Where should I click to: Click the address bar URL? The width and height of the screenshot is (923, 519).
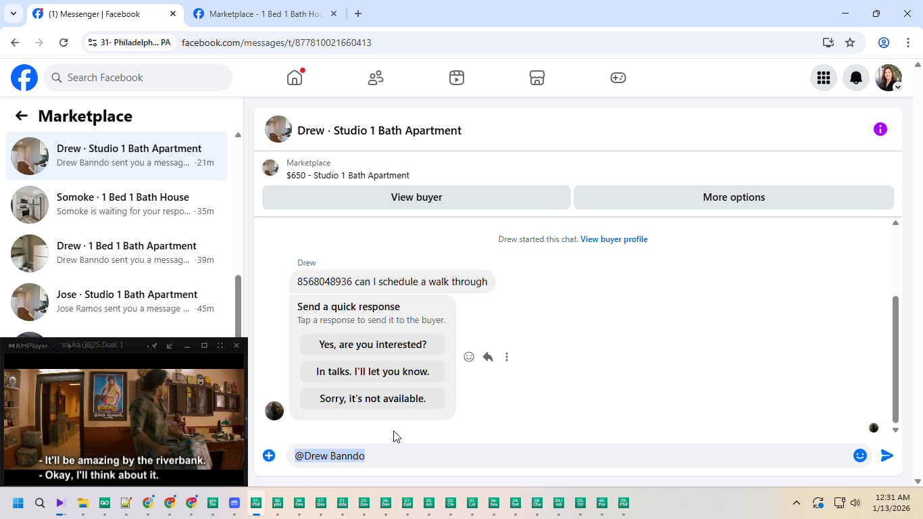click(276, 43)
